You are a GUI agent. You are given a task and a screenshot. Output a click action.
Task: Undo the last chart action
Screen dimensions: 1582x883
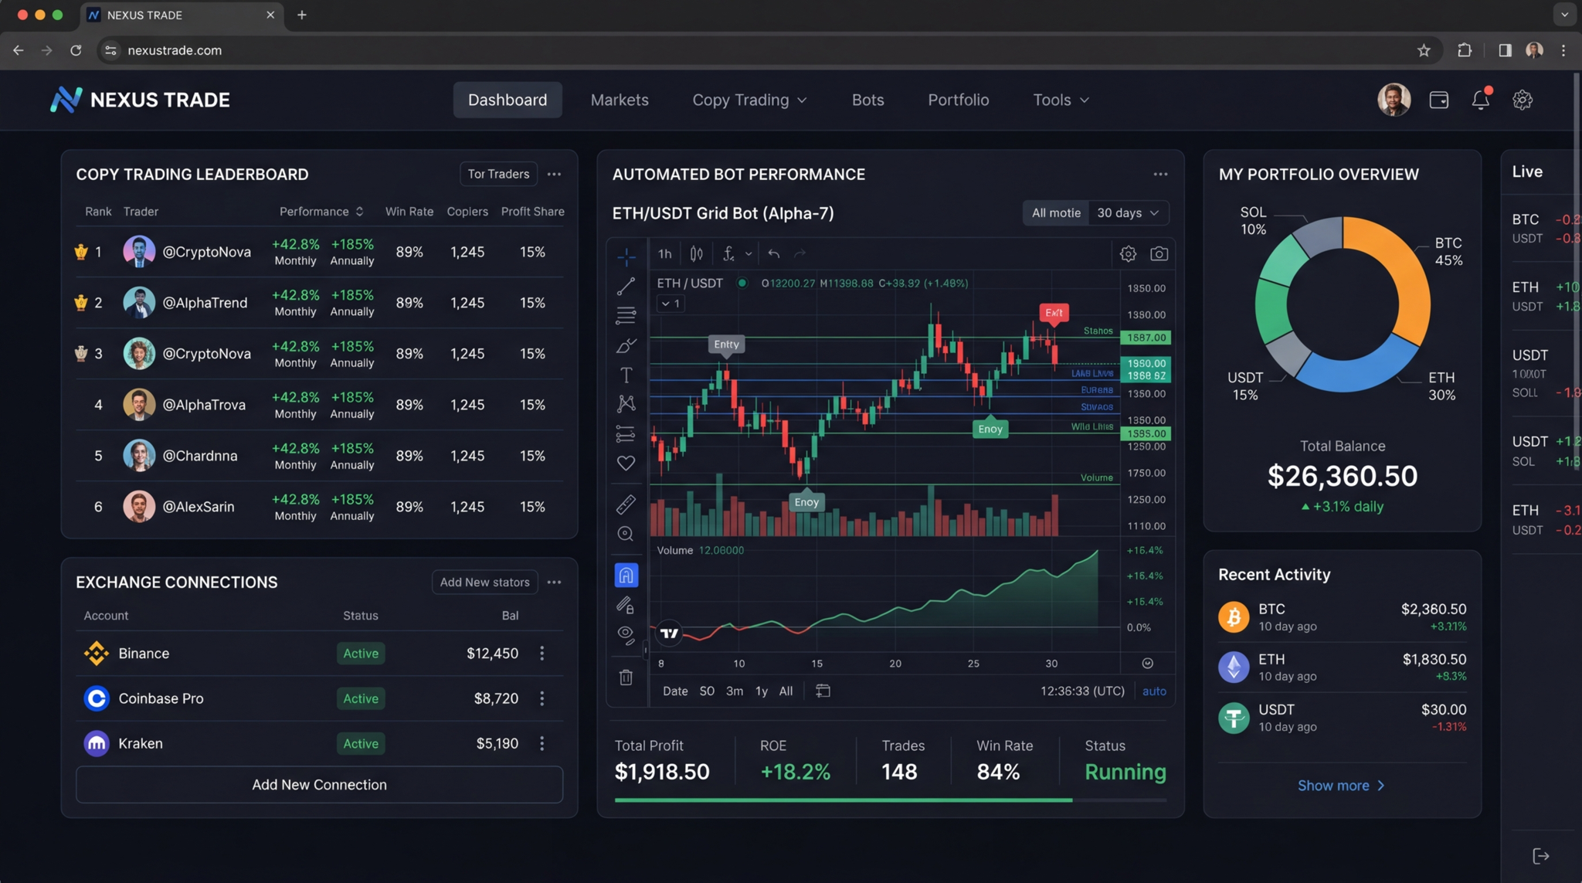click(x=773, y=253)
